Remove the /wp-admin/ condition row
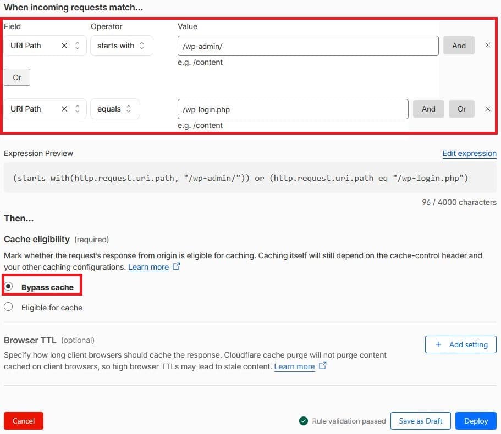Image resolution: width=501 pixels, height=434 pixels. 488,45
